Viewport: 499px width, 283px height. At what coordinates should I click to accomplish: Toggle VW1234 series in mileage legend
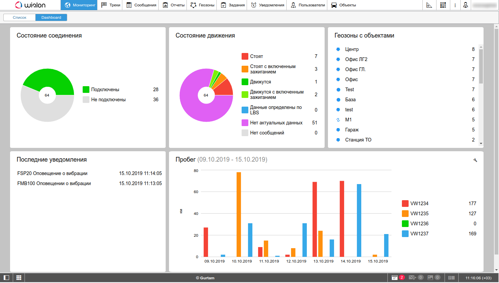(x=405, y=204)
